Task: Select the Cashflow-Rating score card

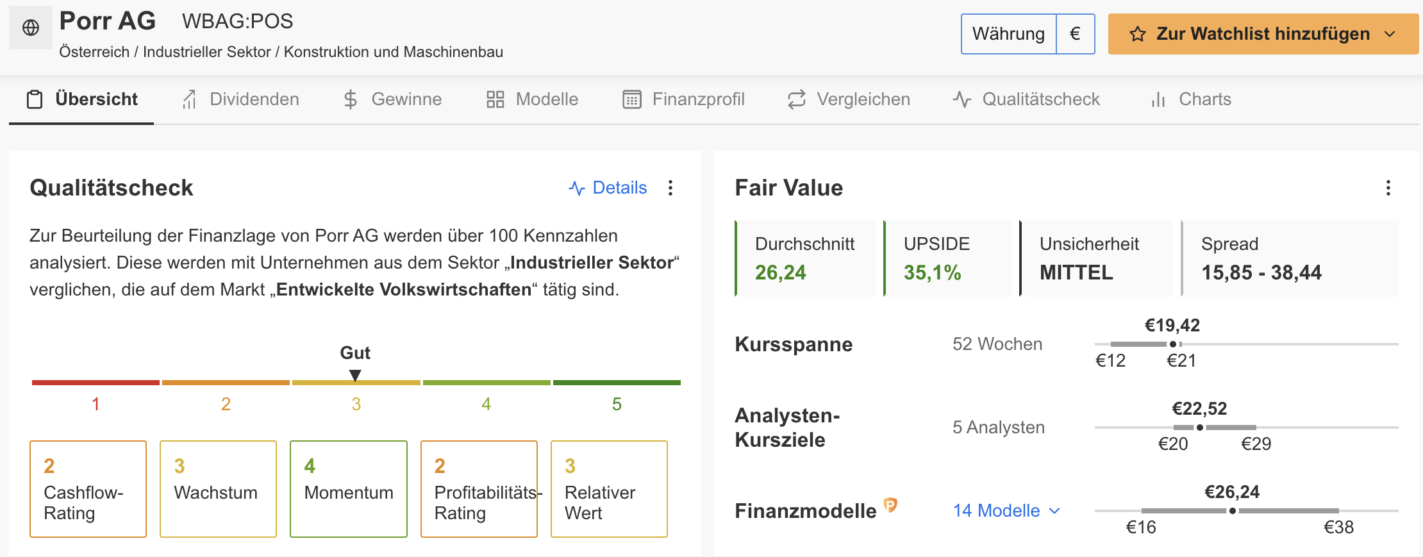Action: coord(88,489)
